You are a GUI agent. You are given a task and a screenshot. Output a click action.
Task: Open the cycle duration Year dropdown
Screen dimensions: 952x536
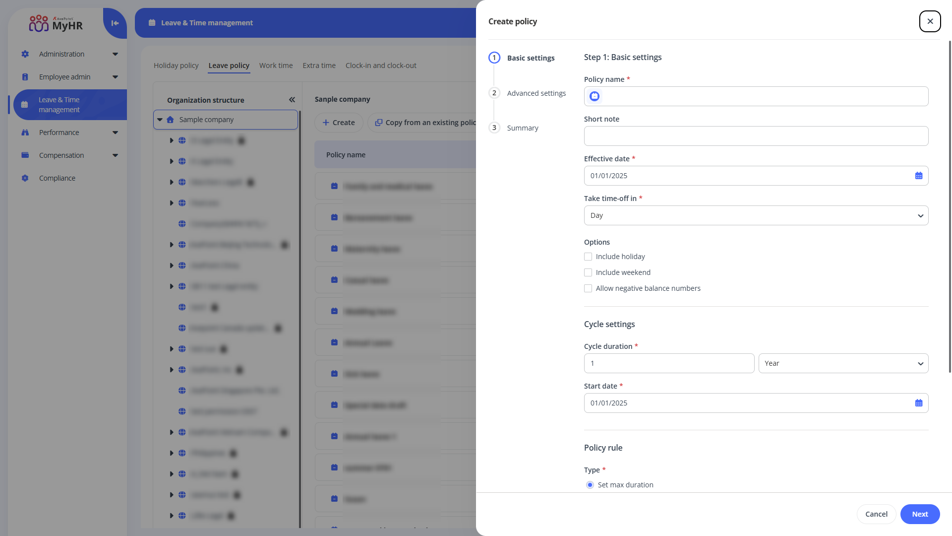coord(843,363)
